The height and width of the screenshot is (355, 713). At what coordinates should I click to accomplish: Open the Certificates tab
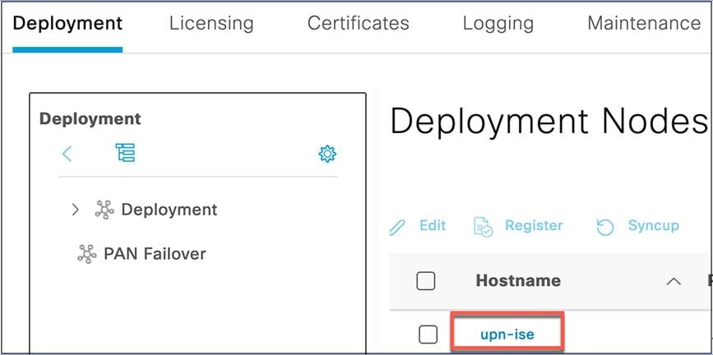359,23
